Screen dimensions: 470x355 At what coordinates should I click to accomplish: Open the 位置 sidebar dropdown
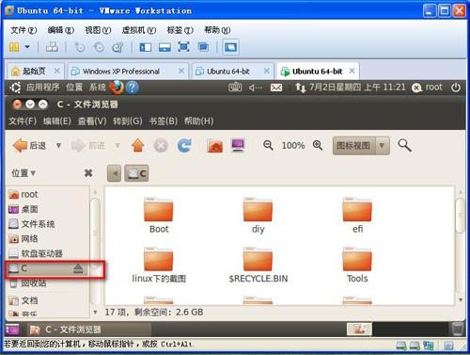click(23, 173)
